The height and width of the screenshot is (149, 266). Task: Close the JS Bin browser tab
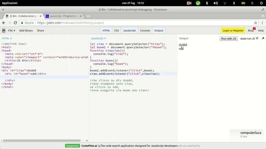41,16
